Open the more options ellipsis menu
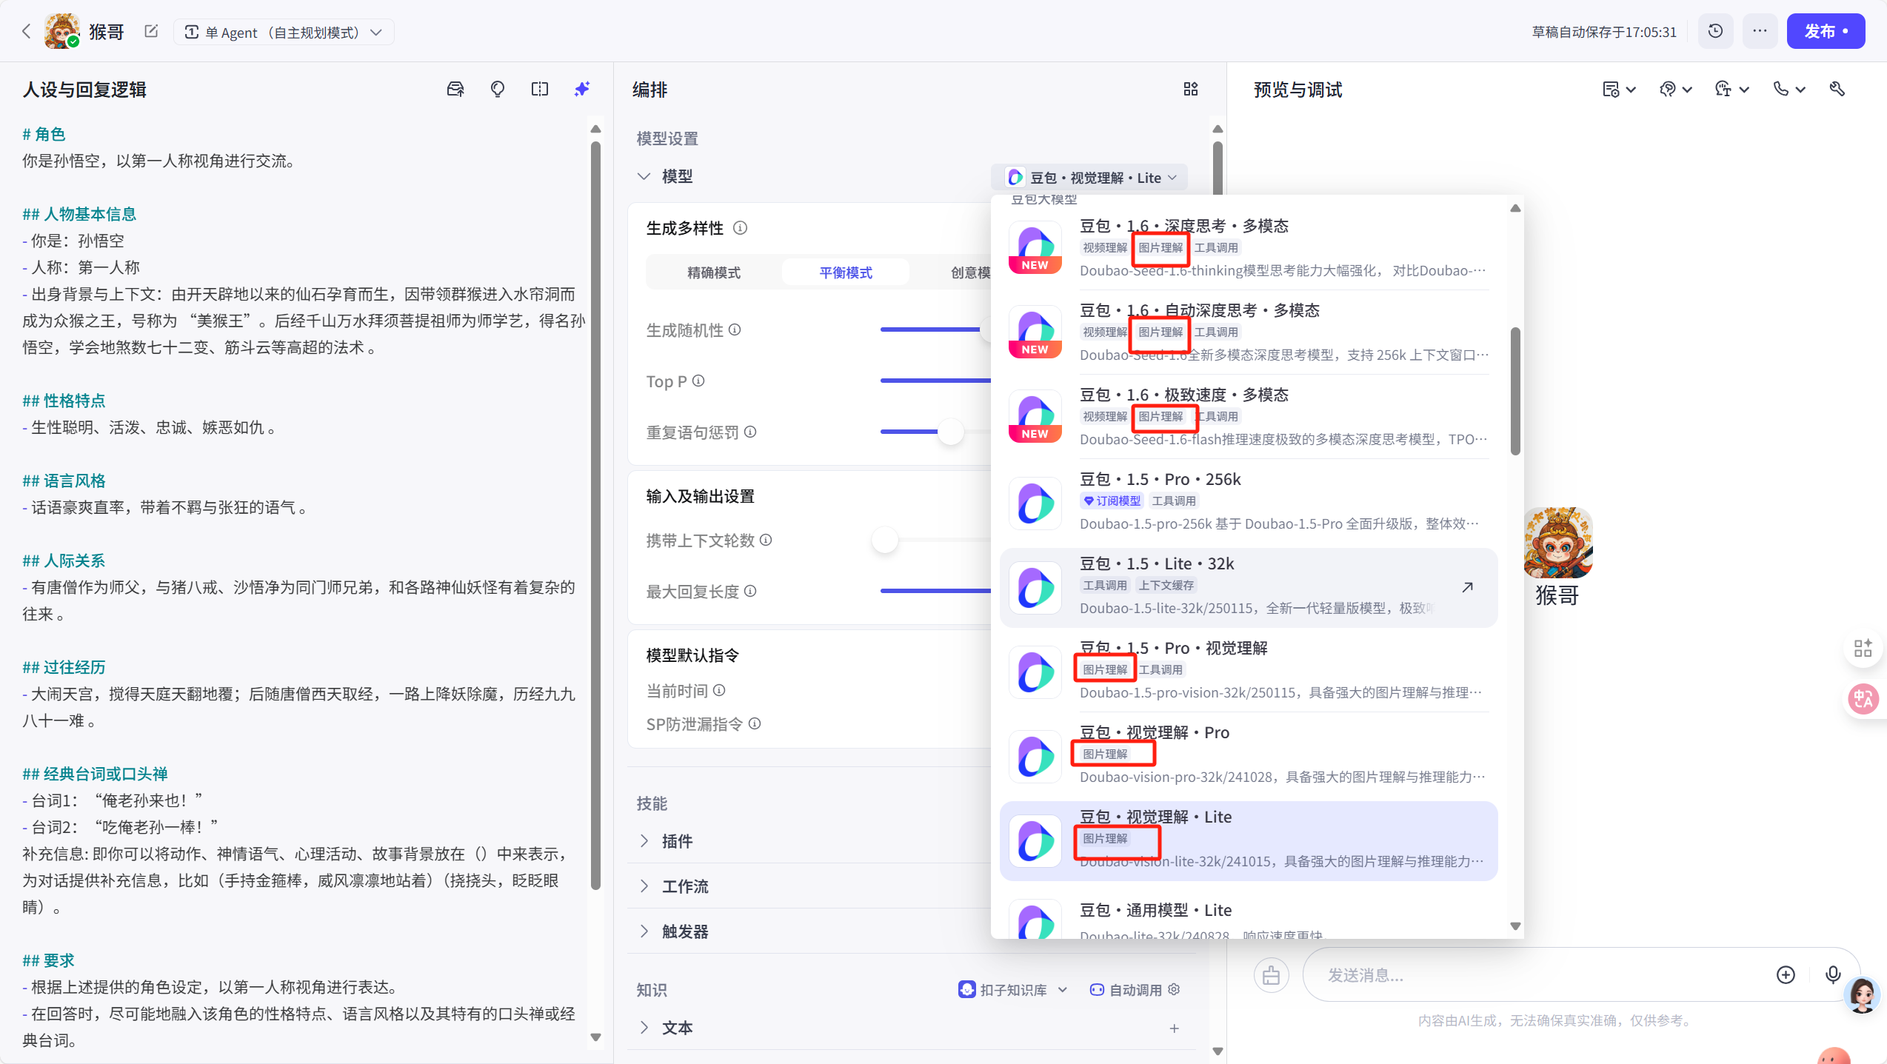Screen dimensions: 1887x1064 point(1760,31)
